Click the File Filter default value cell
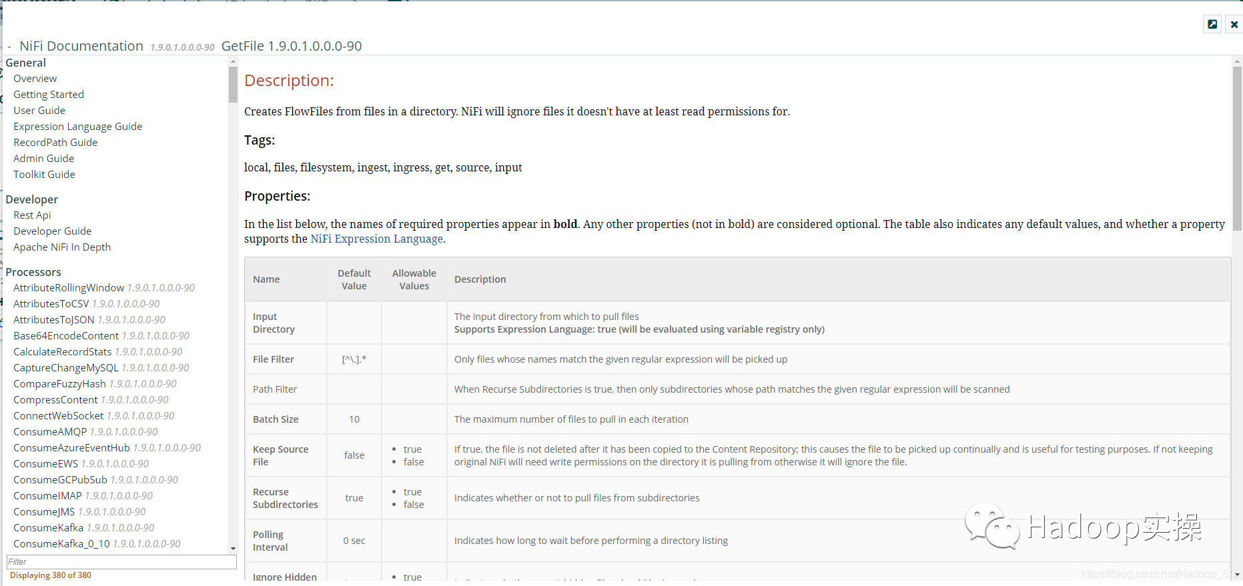Image resolution: width=1243 pixels, height=586 pixels. (x=354, y=359)
